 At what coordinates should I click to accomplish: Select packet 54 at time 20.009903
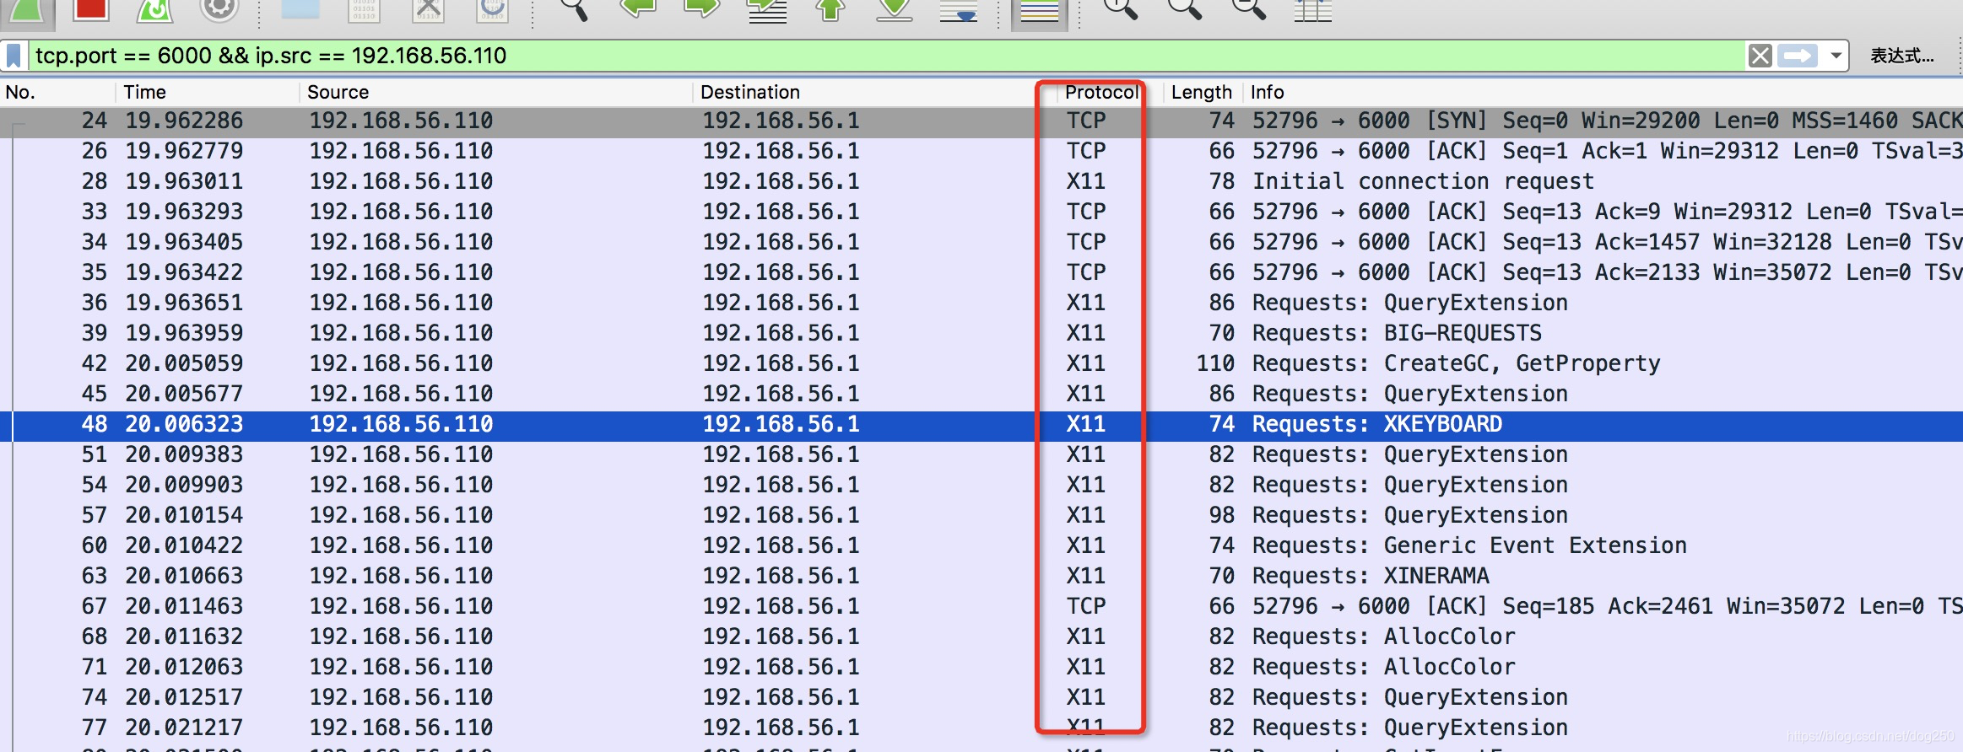pyautogui.click(x=981, y=485)
